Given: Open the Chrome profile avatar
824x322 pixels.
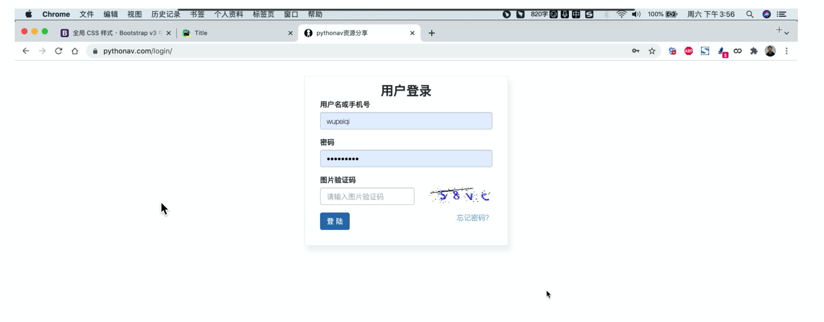Looking at the screenshot, I should coord(770,51).
